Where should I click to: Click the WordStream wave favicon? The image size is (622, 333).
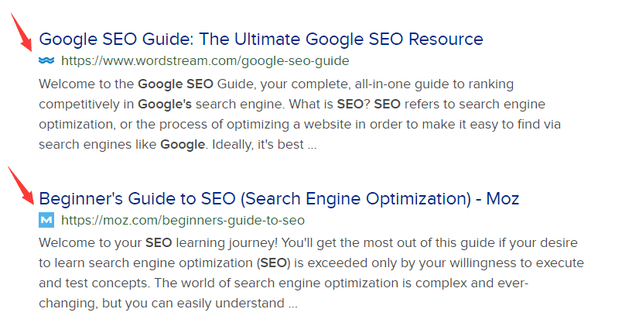(46, 60)
